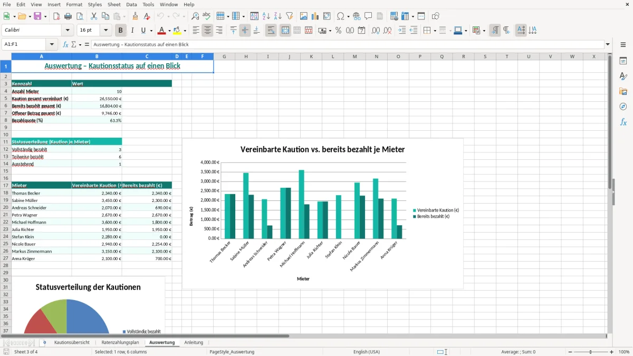The height and width of the screenshot is (356, 633).
Task: Switch to the Ratenzahlungsplan sheet tab
Action: coord(120,342)
